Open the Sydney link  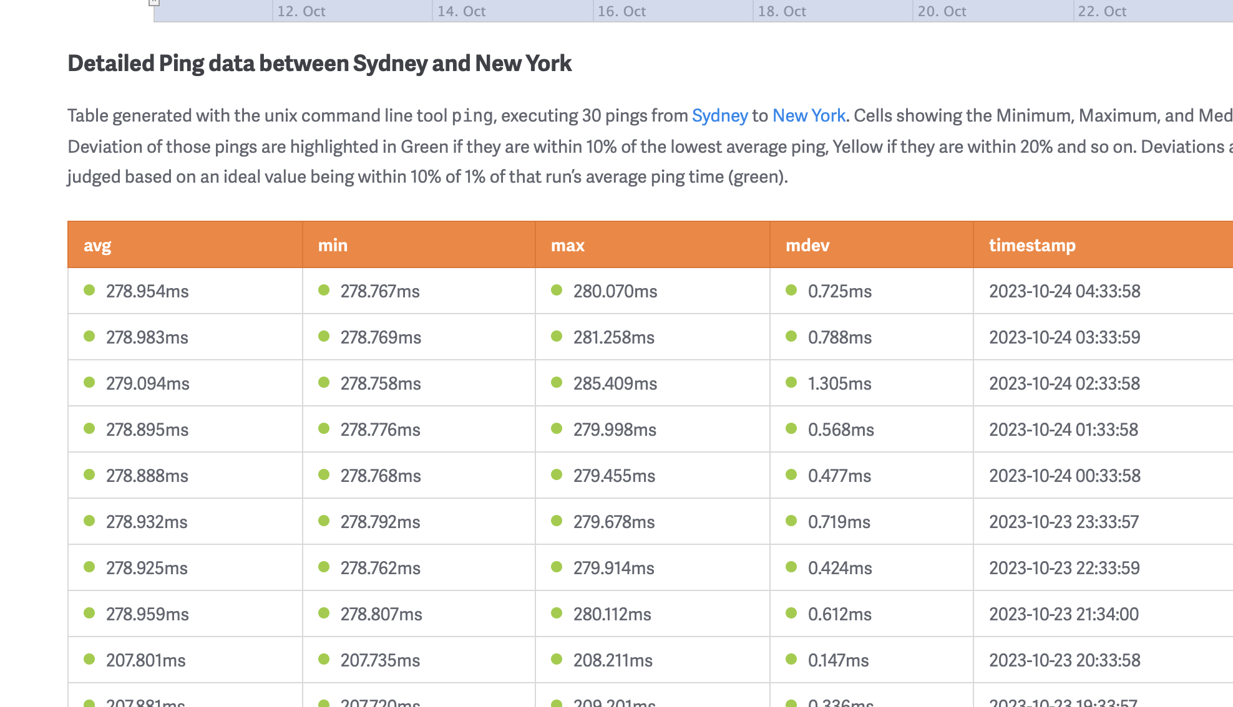719,115
